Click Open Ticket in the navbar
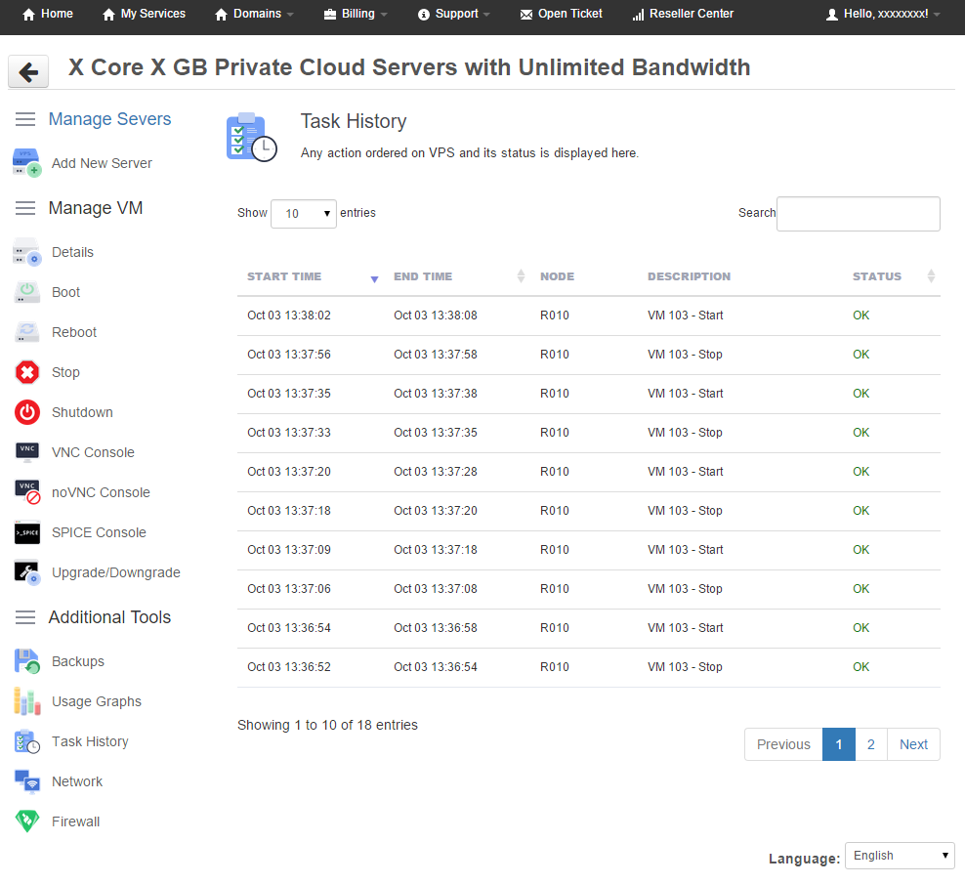 tap(562, 14)
